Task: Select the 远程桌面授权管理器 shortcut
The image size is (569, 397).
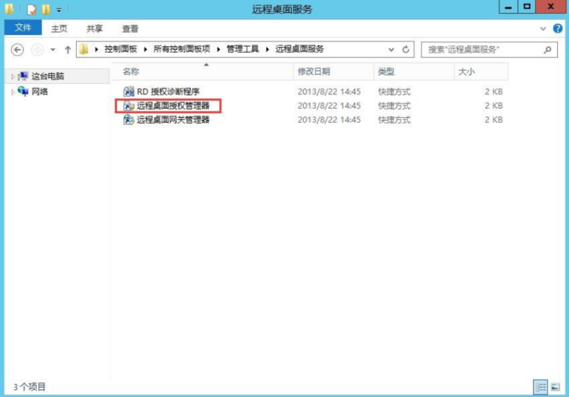Action: pyautogui.click(x=173, y=106)
